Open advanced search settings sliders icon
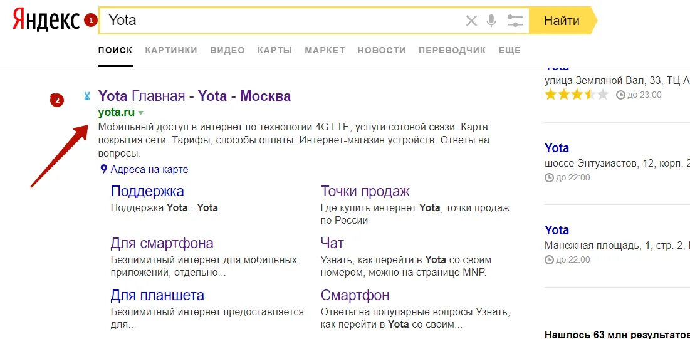The image size is (690, 339). (x=515, y=21)
